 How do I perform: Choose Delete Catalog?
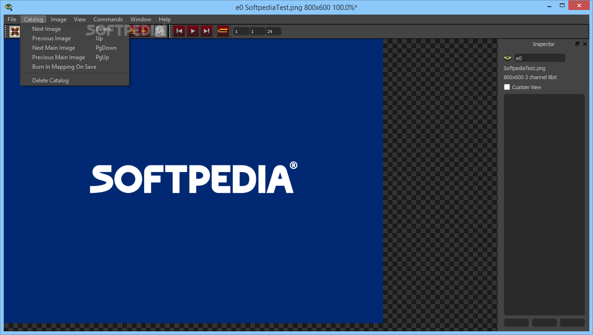75,81
